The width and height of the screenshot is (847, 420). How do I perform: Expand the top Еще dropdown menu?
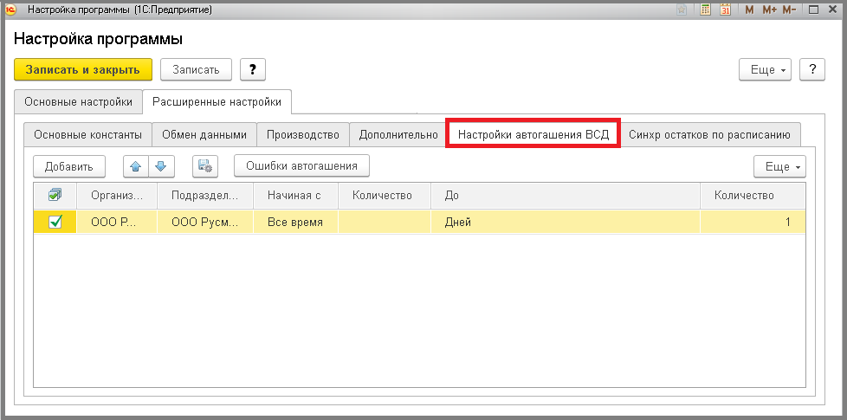pos(765,69)
